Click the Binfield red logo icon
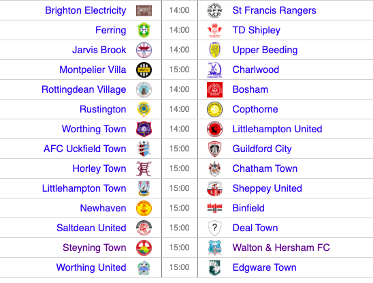Screen dimensions: 373x283 [x=214, y=208]
